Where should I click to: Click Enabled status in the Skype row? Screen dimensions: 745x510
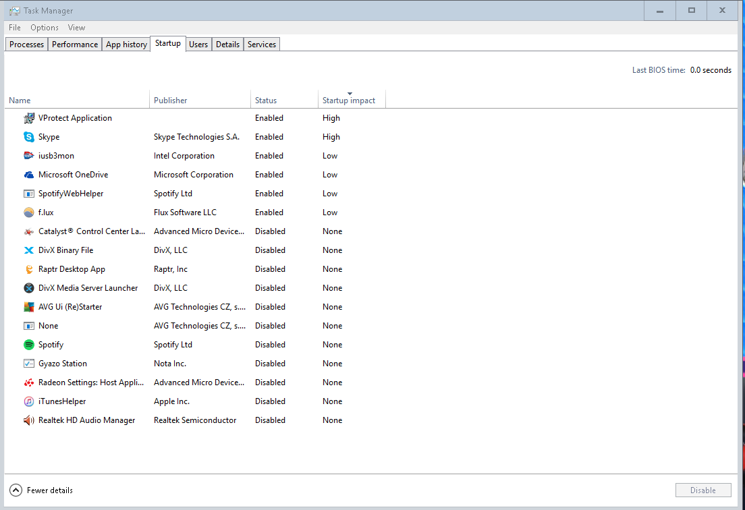(x=269, y=137)
